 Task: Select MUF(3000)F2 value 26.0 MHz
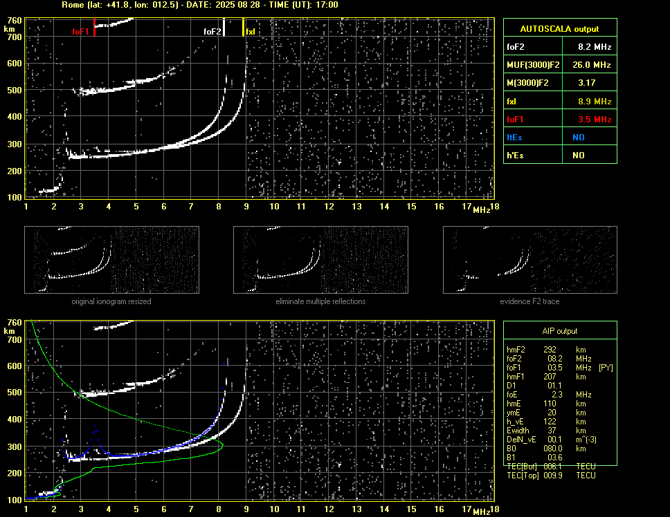point(591,65)
